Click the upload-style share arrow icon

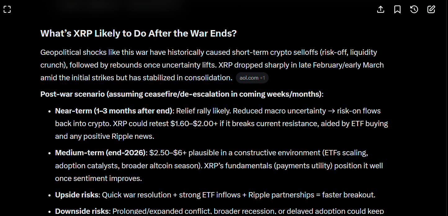click(380, 9)
